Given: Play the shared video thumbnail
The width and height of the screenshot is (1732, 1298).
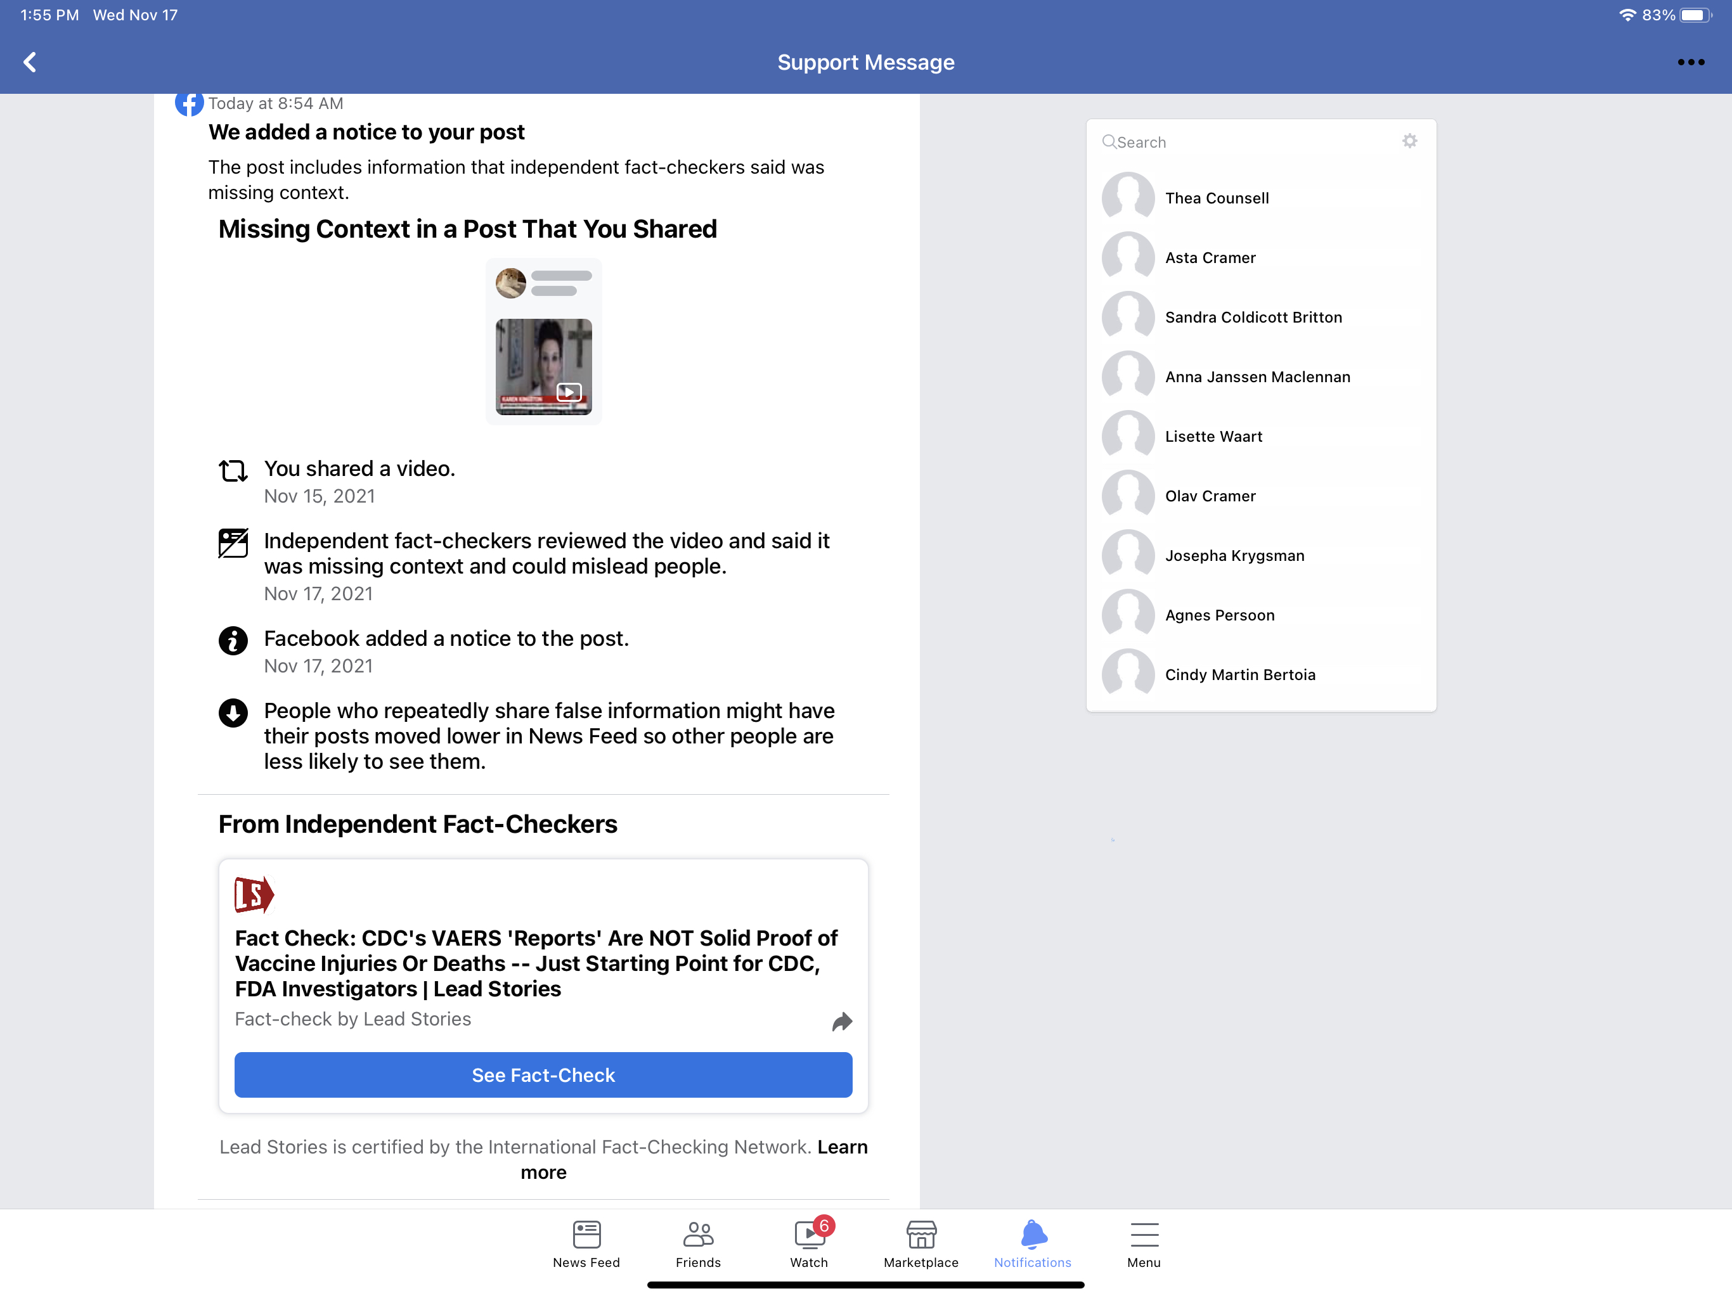Looking at the screenshot, I should [x=543, y=366].
